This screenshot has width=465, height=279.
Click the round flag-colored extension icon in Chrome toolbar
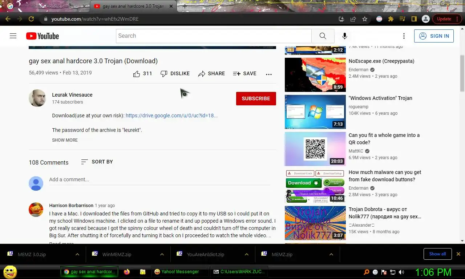tap(379, 19)
